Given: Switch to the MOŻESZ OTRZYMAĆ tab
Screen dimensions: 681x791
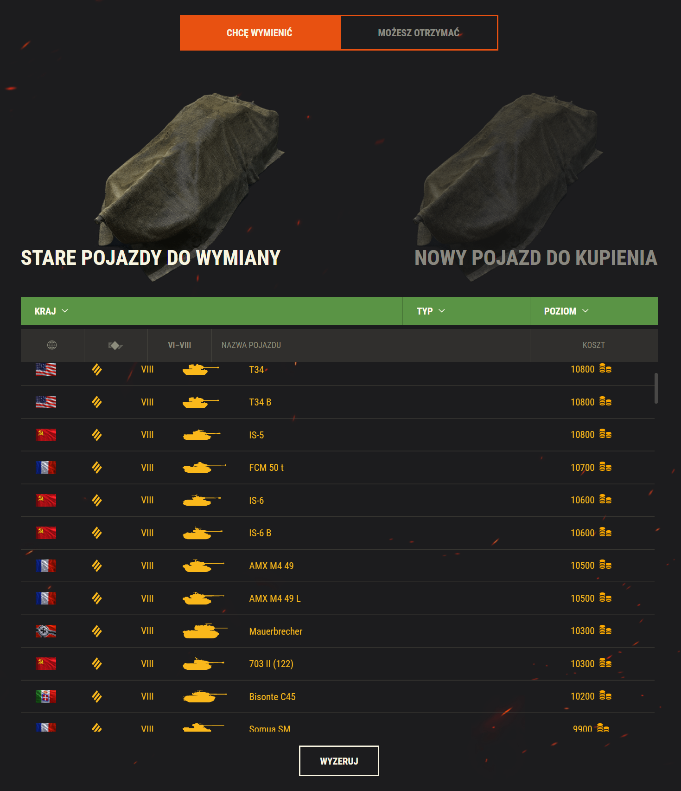Looking at the screenshot, I should pyautogui.click(x=419, y=33).
